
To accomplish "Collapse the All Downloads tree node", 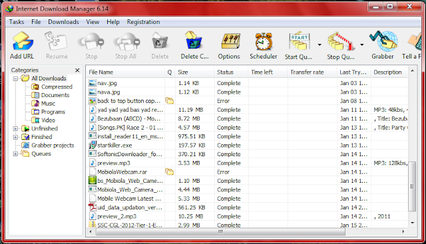I will point(15,78).
